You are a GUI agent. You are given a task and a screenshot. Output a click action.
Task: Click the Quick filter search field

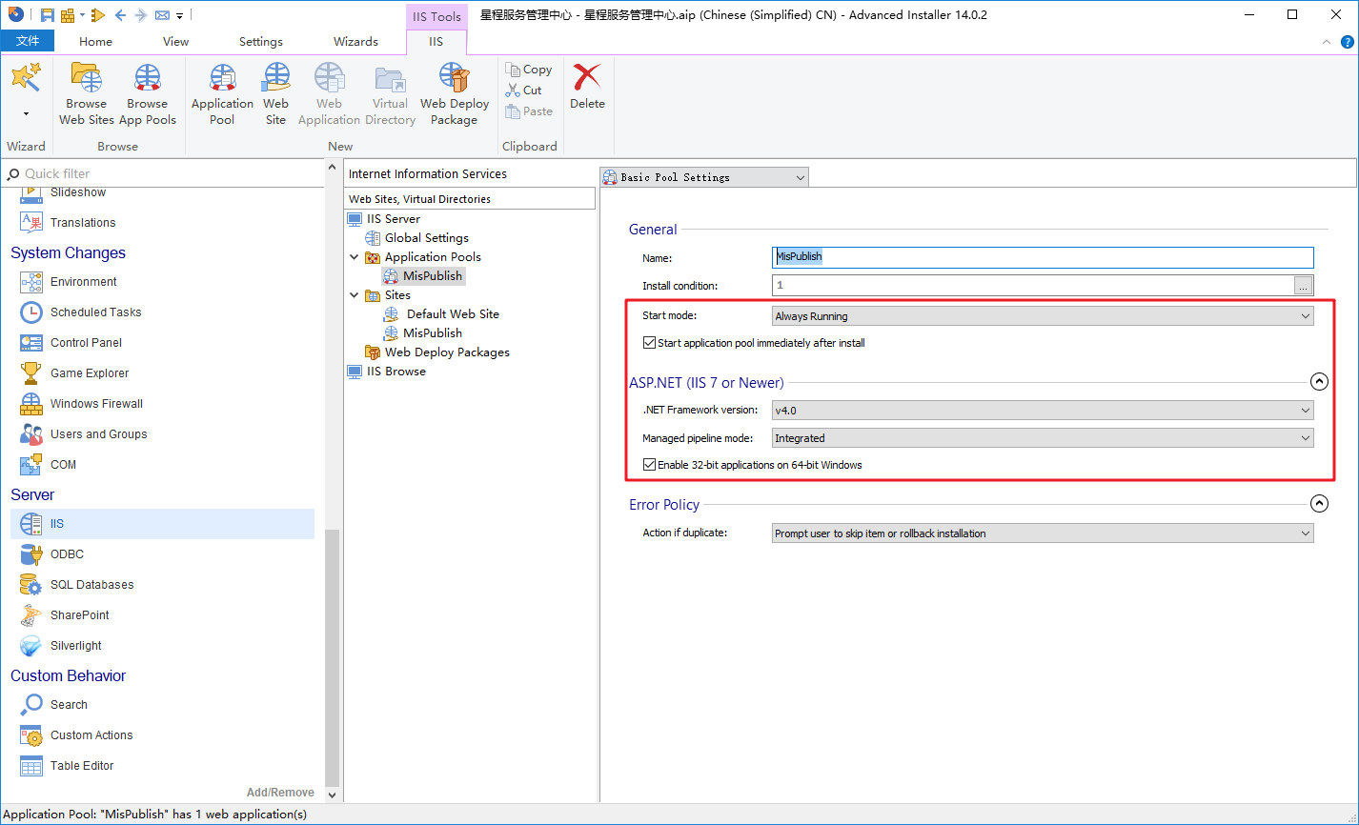(x=163, y=173)
